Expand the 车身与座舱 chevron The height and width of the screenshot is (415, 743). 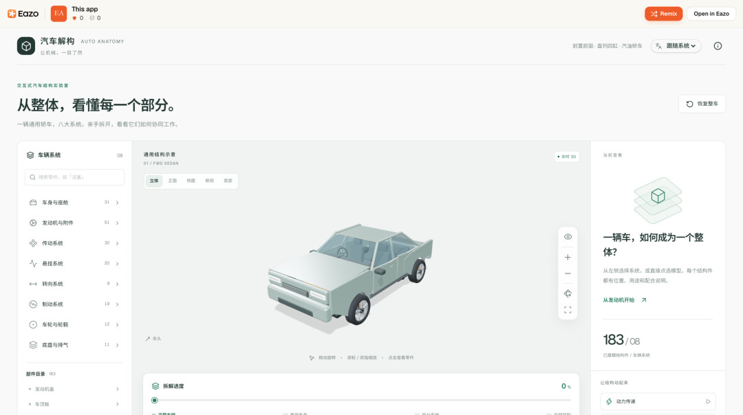118,203
